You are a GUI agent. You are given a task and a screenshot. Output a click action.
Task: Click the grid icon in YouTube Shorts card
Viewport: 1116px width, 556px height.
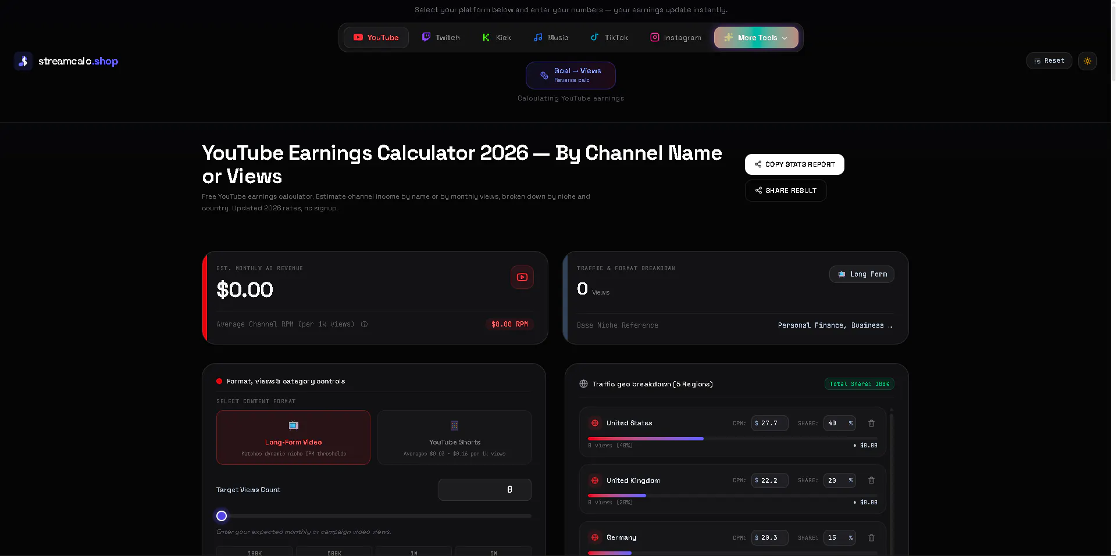tap(454, 425)
